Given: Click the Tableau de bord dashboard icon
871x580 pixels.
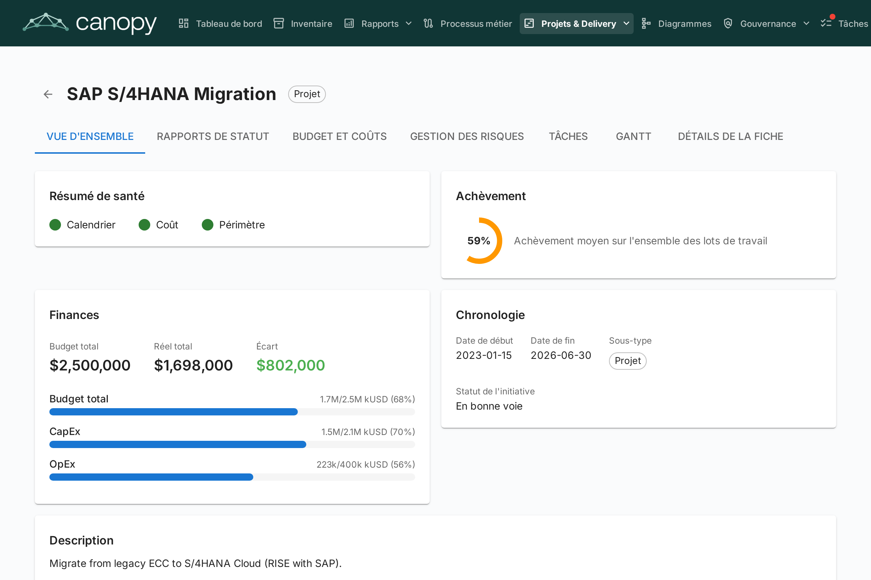Looking at the screenshot, I should click(184, 23).
